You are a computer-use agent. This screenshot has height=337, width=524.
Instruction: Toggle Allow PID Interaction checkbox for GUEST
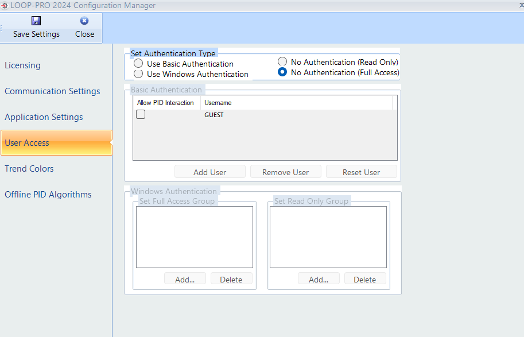[141, 114]
